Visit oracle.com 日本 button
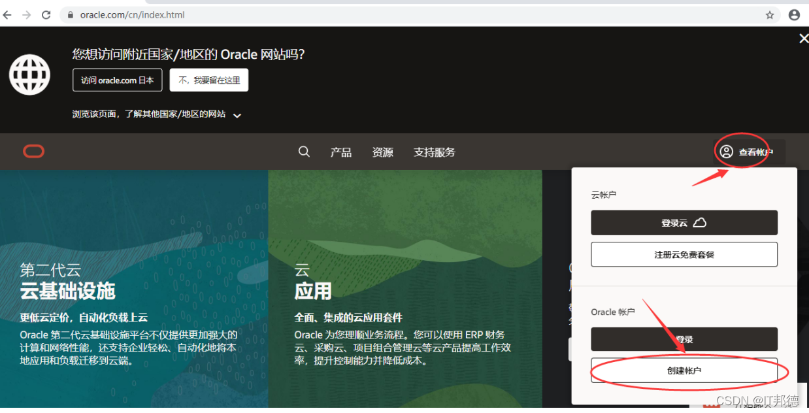 [118, 80]
